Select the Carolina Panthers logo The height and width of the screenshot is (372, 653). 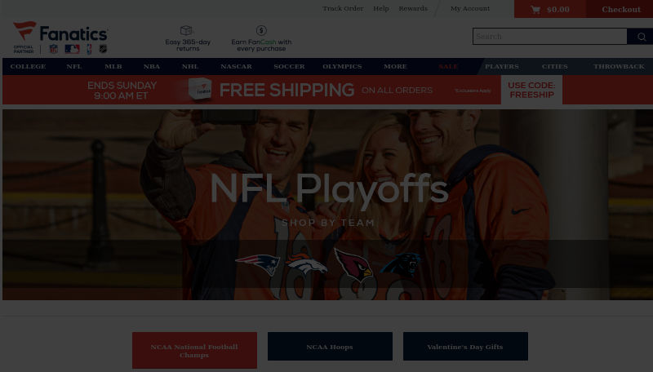coord(401,263)
